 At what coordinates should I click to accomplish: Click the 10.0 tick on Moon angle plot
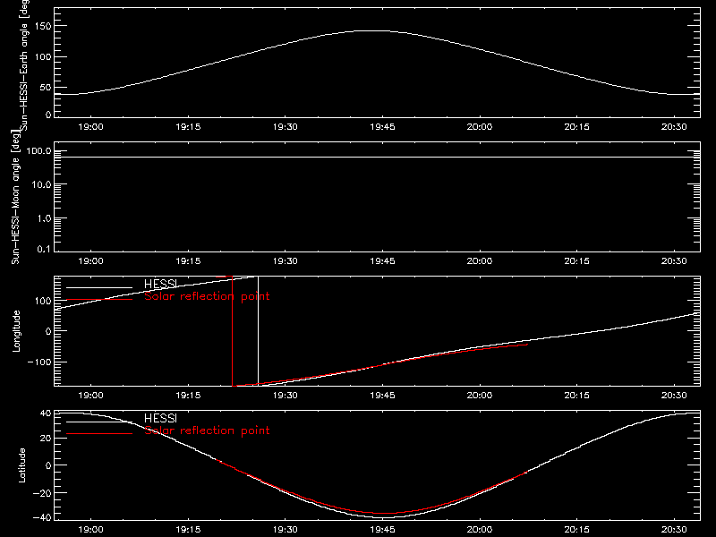tap(41, 184)
